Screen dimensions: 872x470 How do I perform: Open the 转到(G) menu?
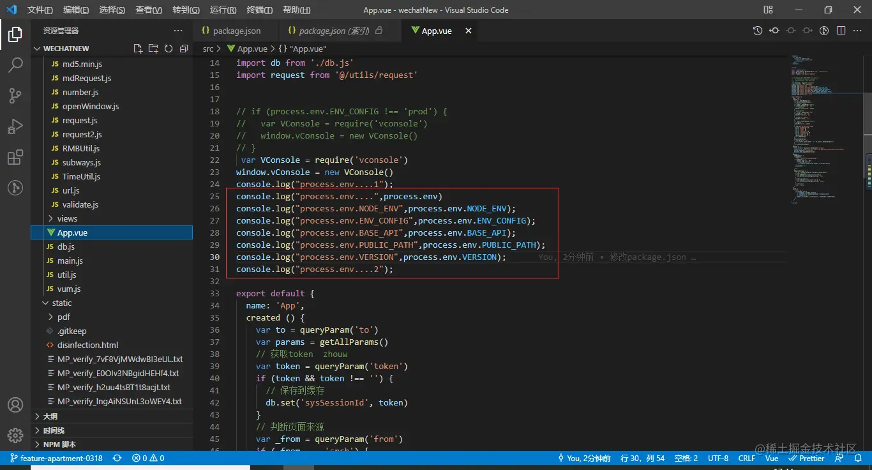[x=186, y=10]
